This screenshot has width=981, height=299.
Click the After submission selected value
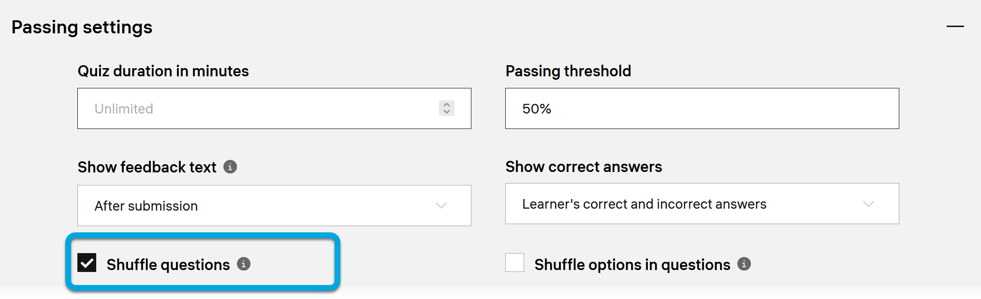(146, 206)
